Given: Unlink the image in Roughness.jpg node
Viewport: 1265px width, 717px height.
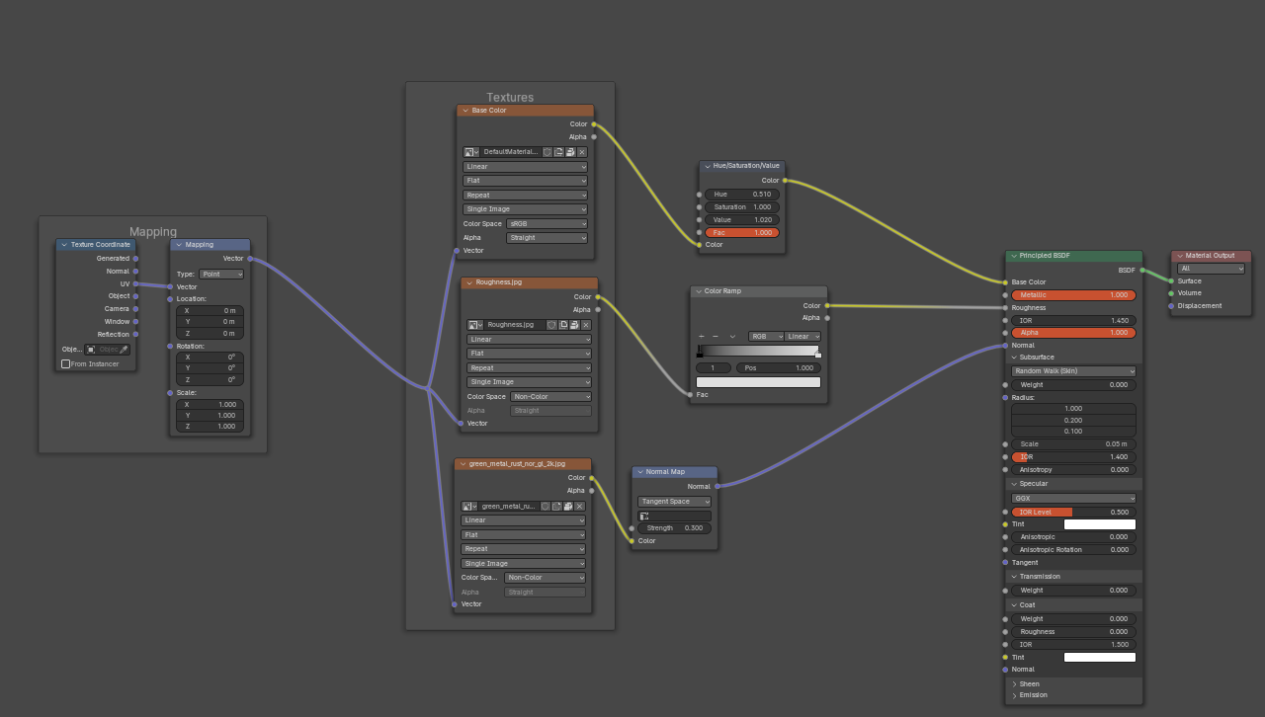Looking at the screenshot, I should coord(586,325).
